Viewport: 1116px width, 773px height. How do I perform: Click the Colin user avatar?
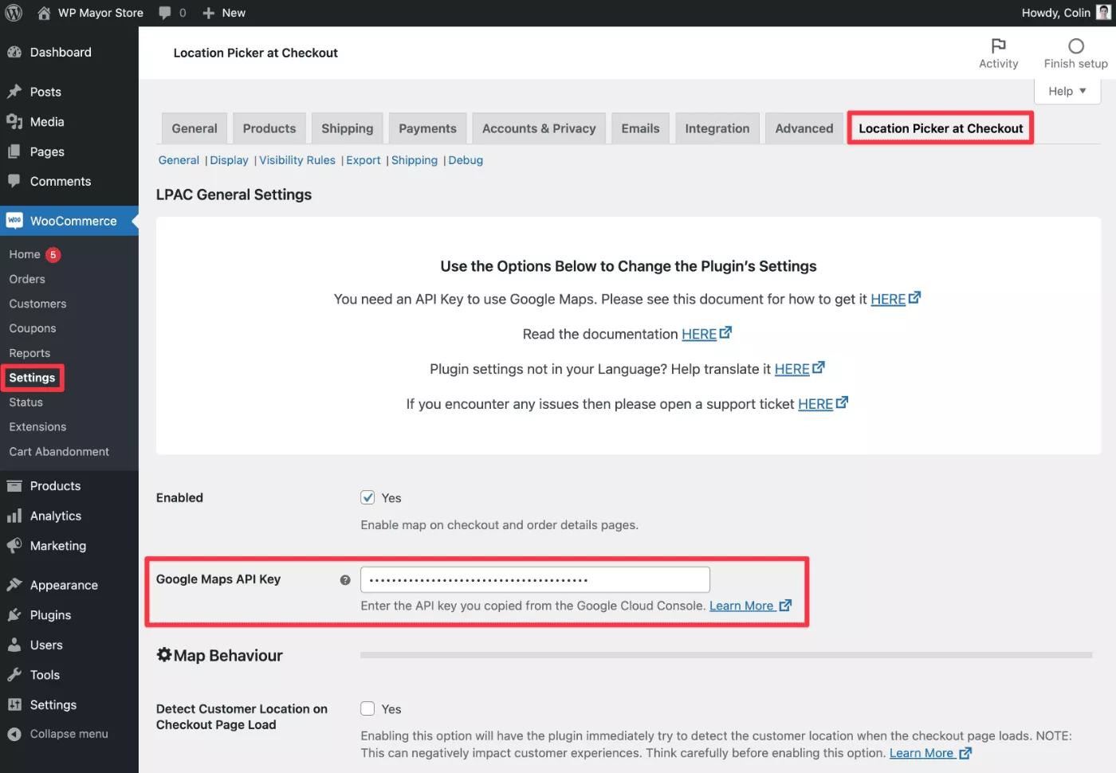pyautogui.click(x=1103, y=13)
